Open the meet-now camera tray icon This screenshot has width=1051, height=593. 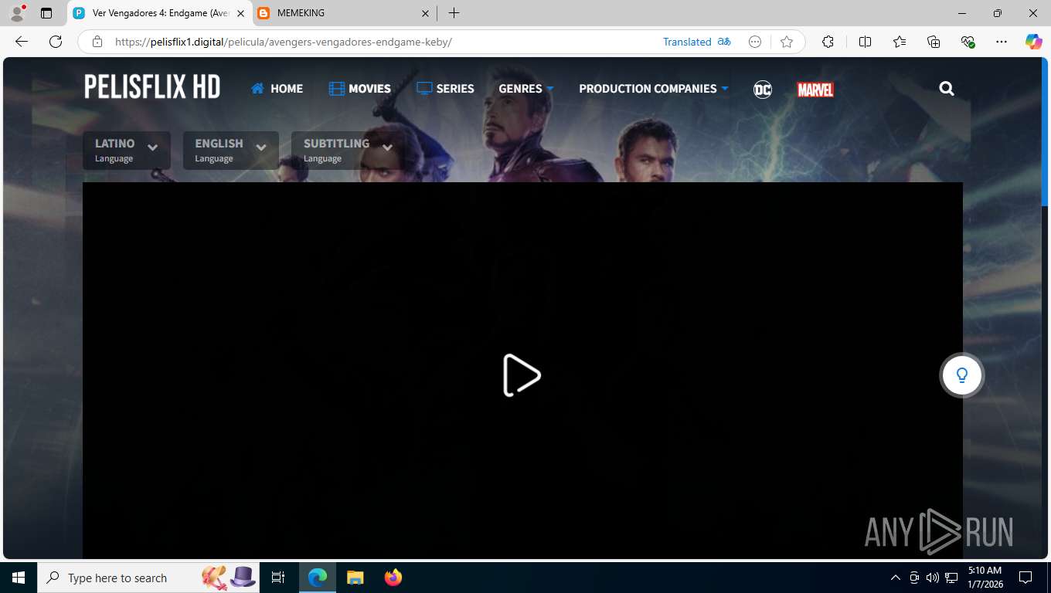pyautogui.click(x=914, y=578)
